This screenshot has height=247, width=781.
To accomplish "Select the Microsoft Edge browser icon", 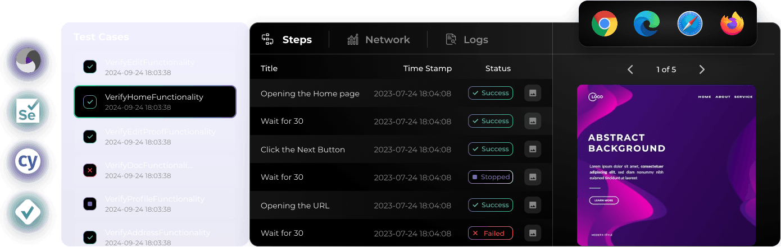I will coord(647,24).
